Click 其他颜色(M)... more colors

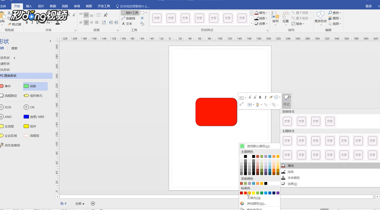coord(259,204)
